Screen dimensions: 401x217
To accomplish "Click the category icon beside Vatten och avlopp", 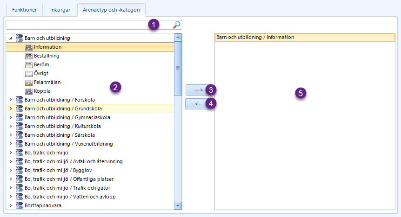I will point(19,196).
